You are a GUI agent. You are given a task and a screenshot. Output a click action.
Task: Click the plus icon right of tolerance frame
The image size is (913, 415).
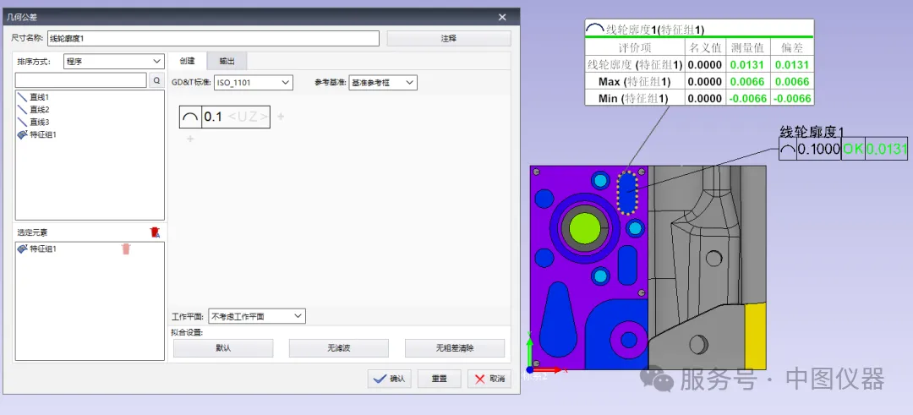[x=281, y=117]
